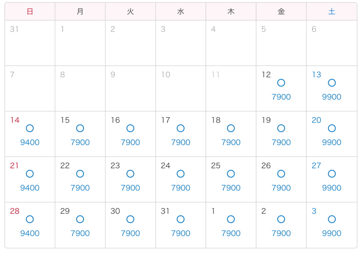This screenshot has width=361, height=254.
Task: Select the circle icon for the 13th
Action: point(332,83)
